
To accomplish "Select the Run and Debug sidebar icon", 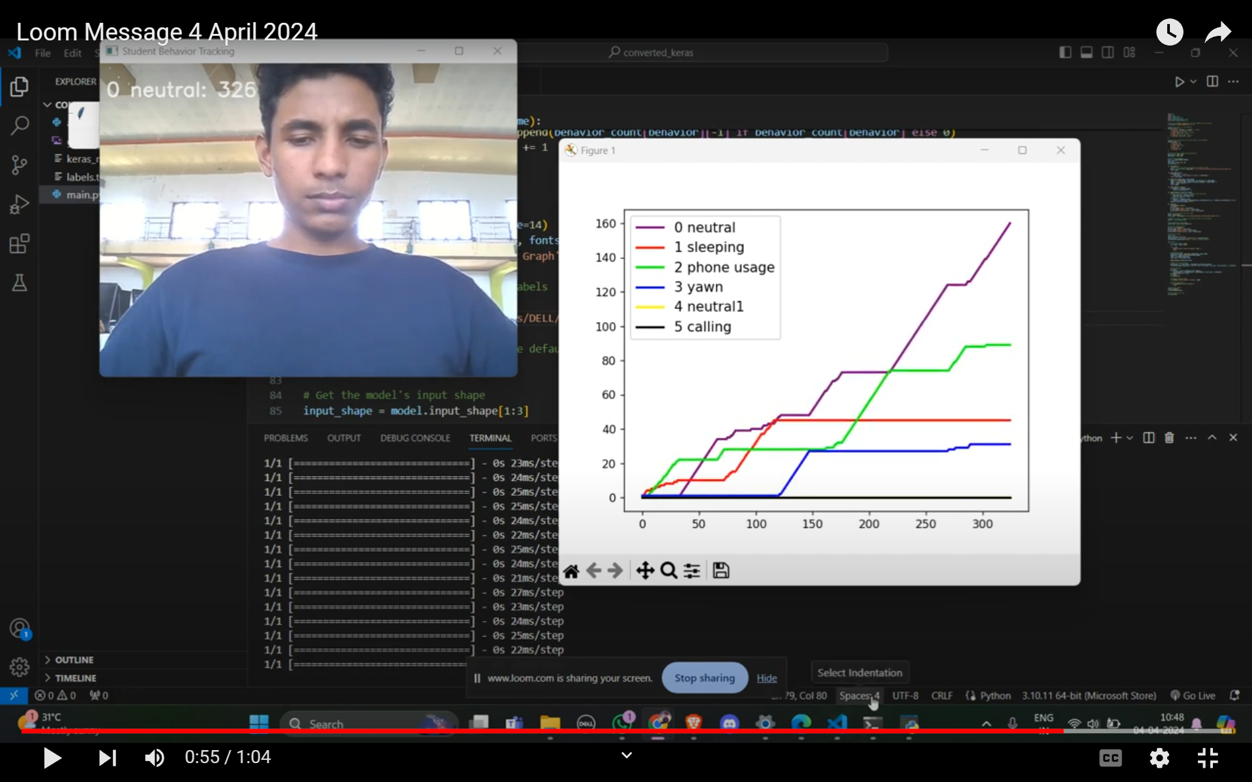I will [x=19, y=204].
